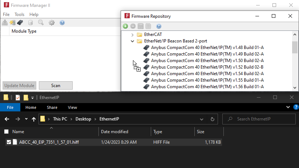This screenshot has height=168, width=299.
Task: Click the Search EthernetIP input field
Action: [x=259, y=119]
